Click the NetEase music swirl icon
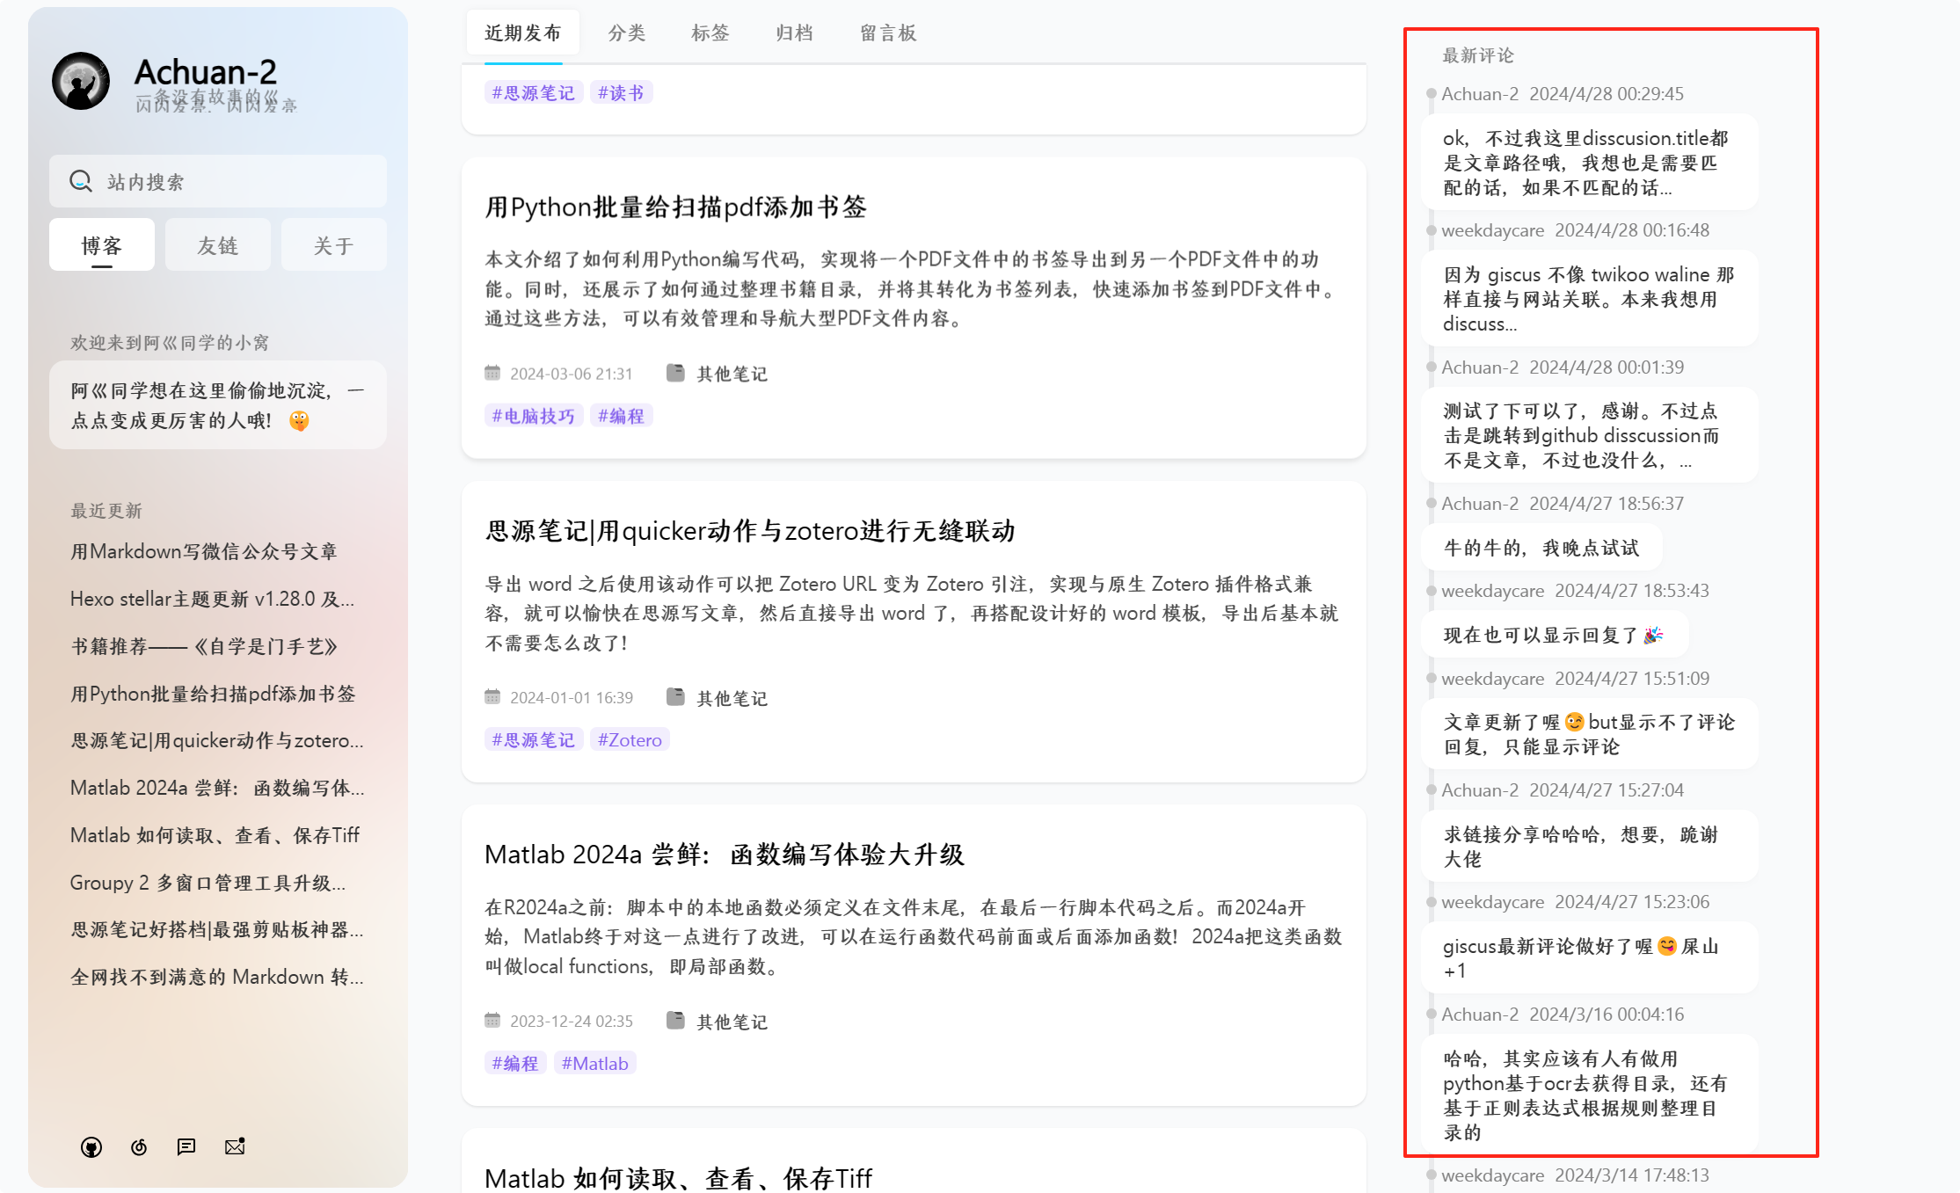Viewport: 1960px width, 1193px height. pyautogui.click(x=139, y=1147)
